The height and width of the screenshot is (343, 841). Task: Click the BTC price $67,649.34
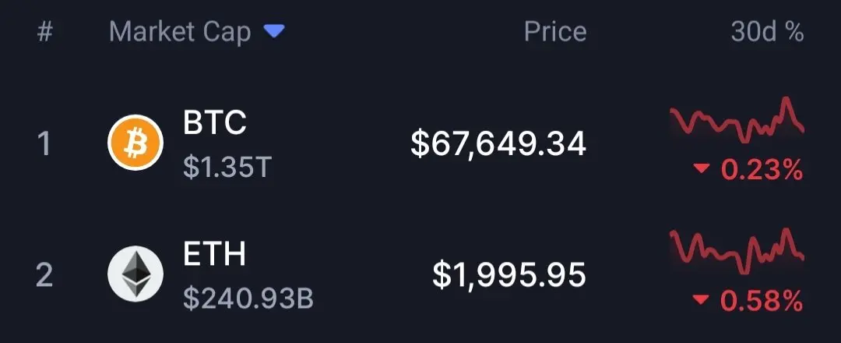coord(498,143)
